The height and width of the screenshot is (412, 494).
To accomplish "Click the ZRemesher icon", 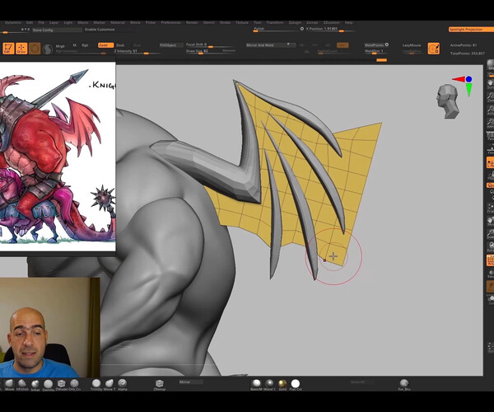I will pyautogui.click(x=160, y=384).
